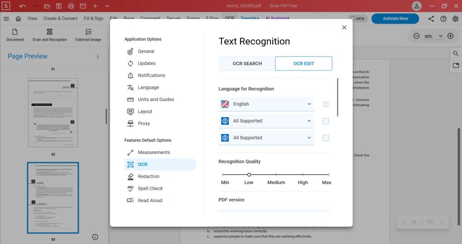The image size is (462, 244).
Task: Click the Home icon in toolbar
Action: [18, 19]
